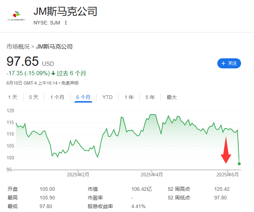Switch to the 1 年 range tab
Viewport: 254px width, 212px height.
pos(129,97)
